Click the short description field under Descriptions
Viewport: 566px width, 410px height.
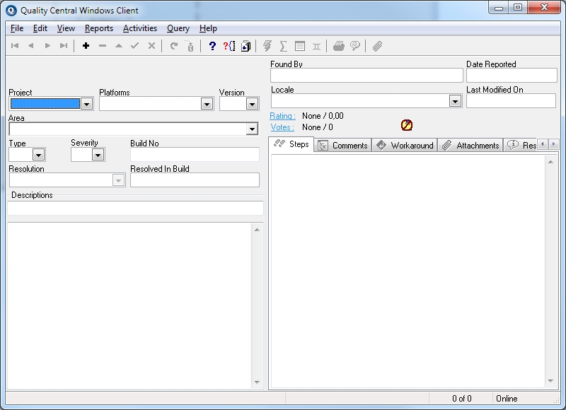pos(135,209)
